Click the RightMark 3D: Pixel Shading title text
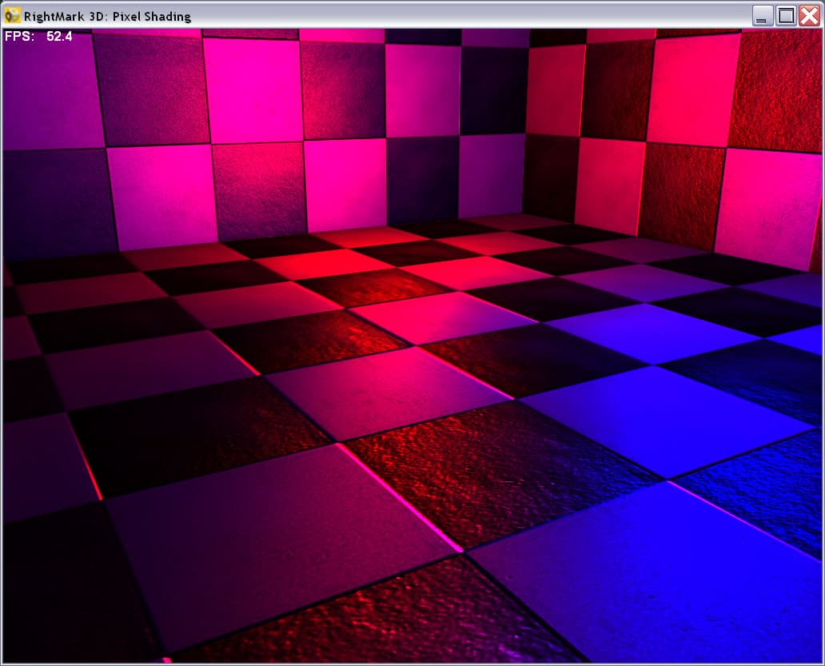This screenshot has width=825, height=666. pyautogui.click(x=107, y=16)
